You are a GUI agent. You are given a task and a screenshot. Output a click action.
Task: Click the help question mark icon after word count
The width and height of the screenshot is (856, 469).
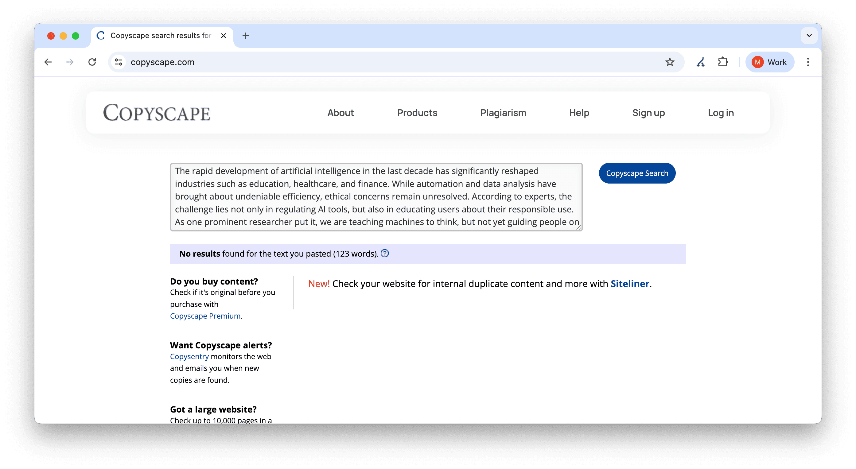(x=384, y=254)
